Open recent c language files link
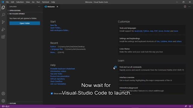This screenshot has height=108, width=193. click(x=57, y=49)
